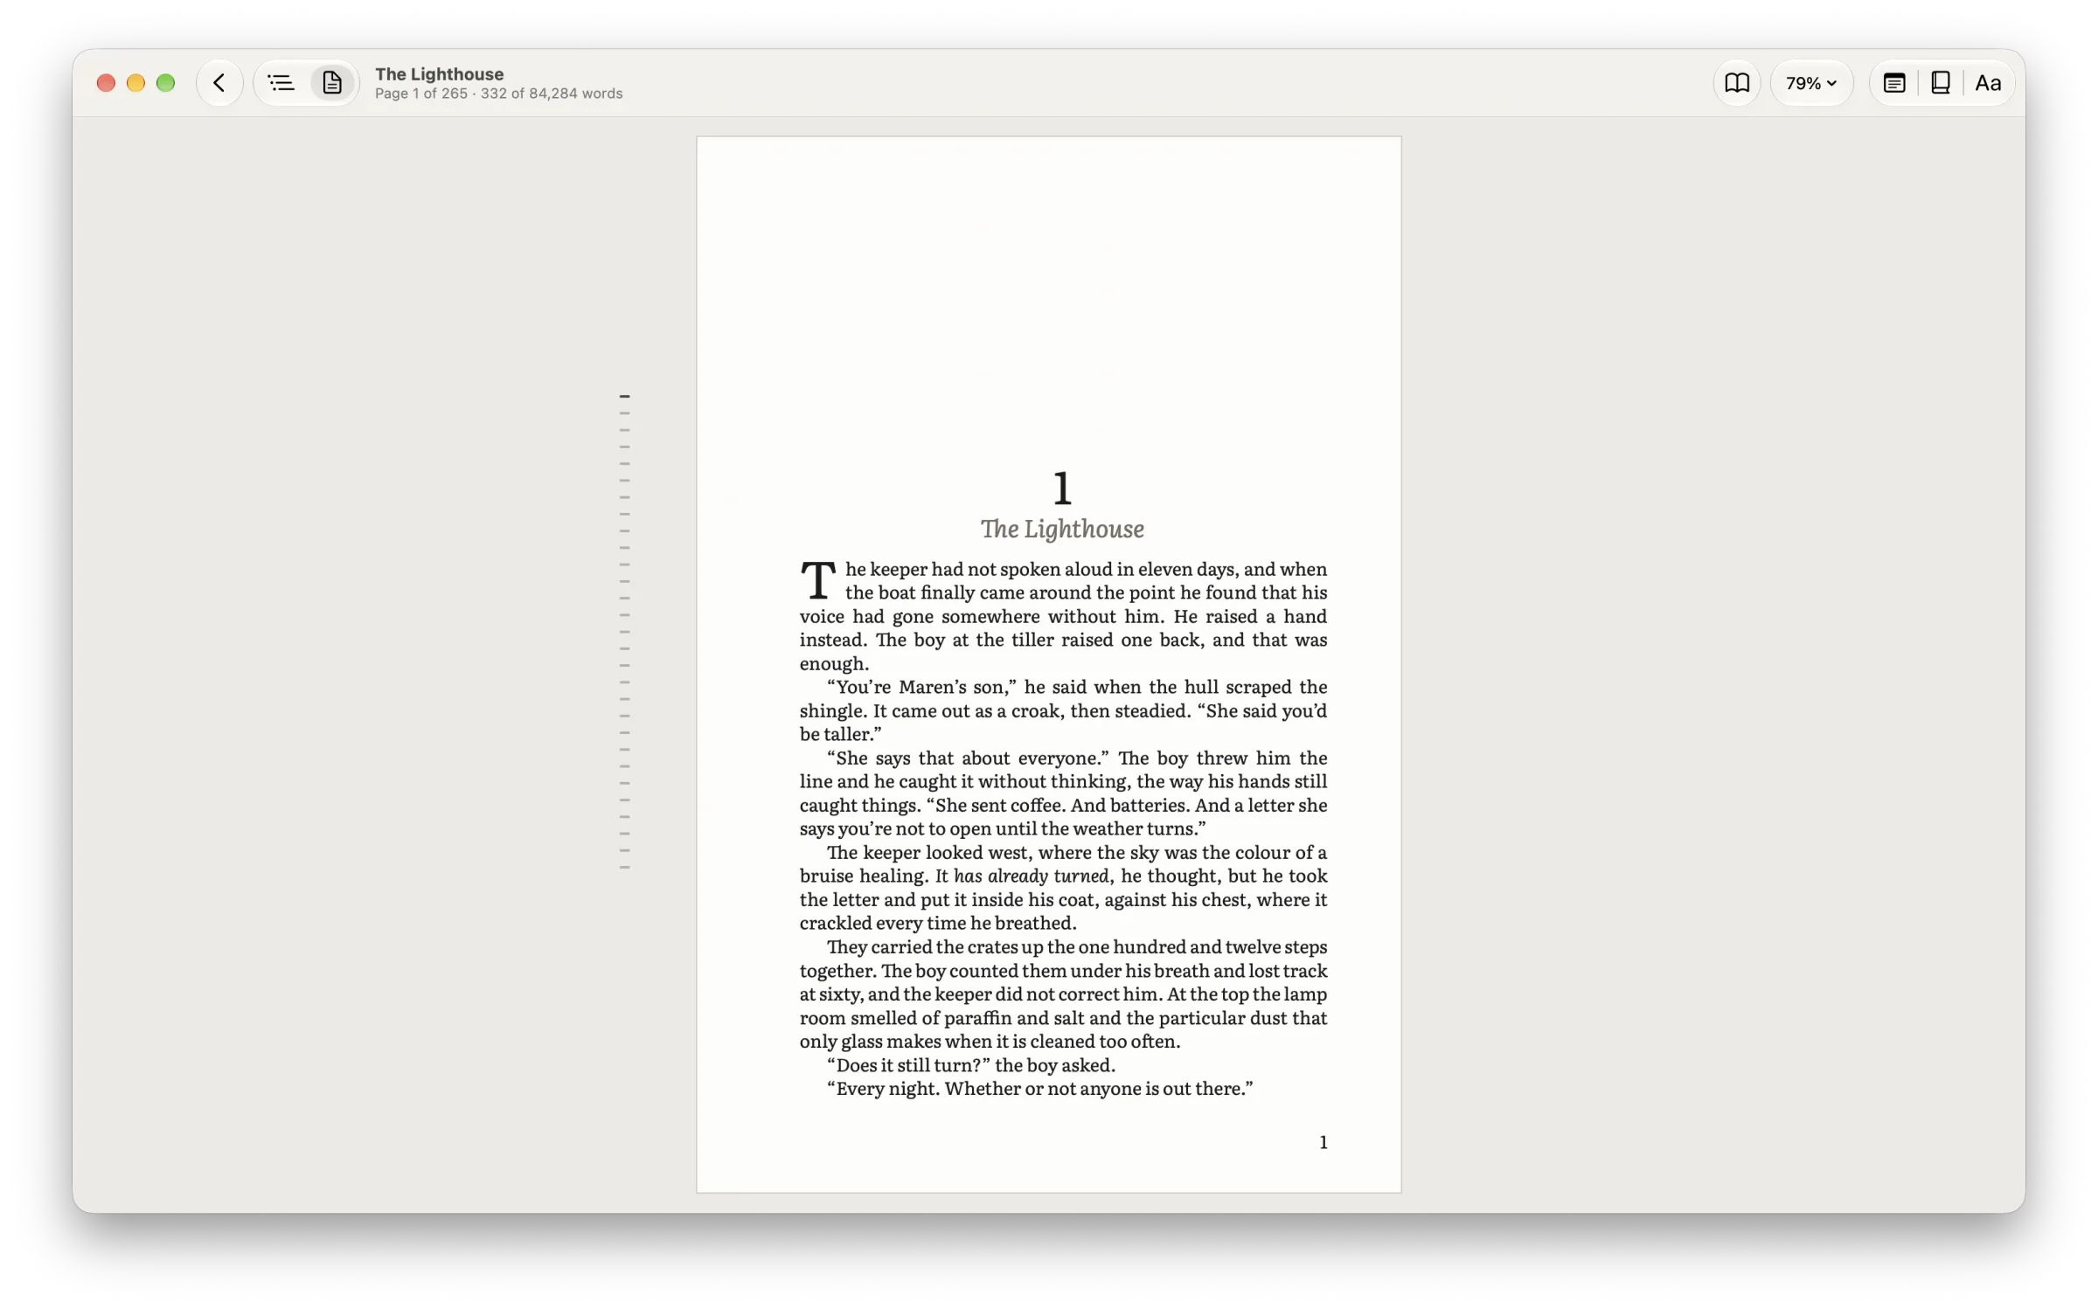Maximize the window with the green button
The width and height of the screenshot is (2098, 1309).
pos(165,83)
